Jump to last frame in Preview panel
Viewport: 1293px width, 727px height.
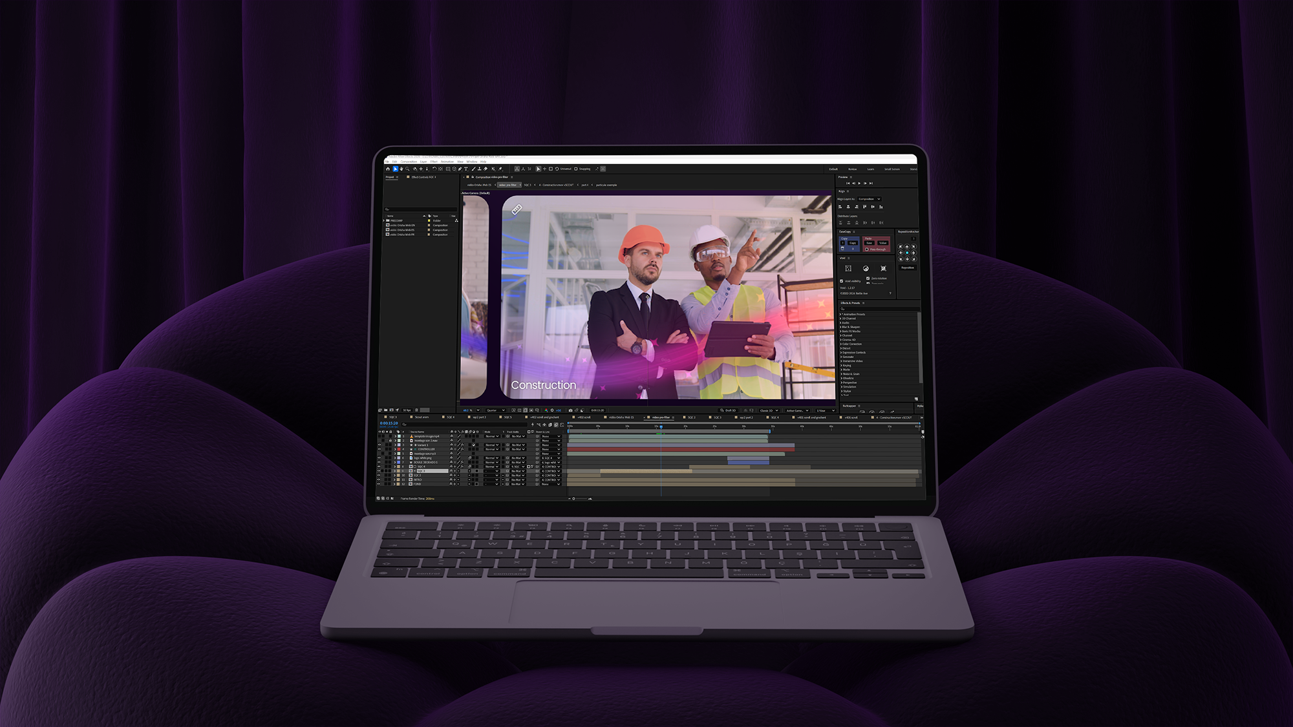pyautogui.click(x=871, y=184)
